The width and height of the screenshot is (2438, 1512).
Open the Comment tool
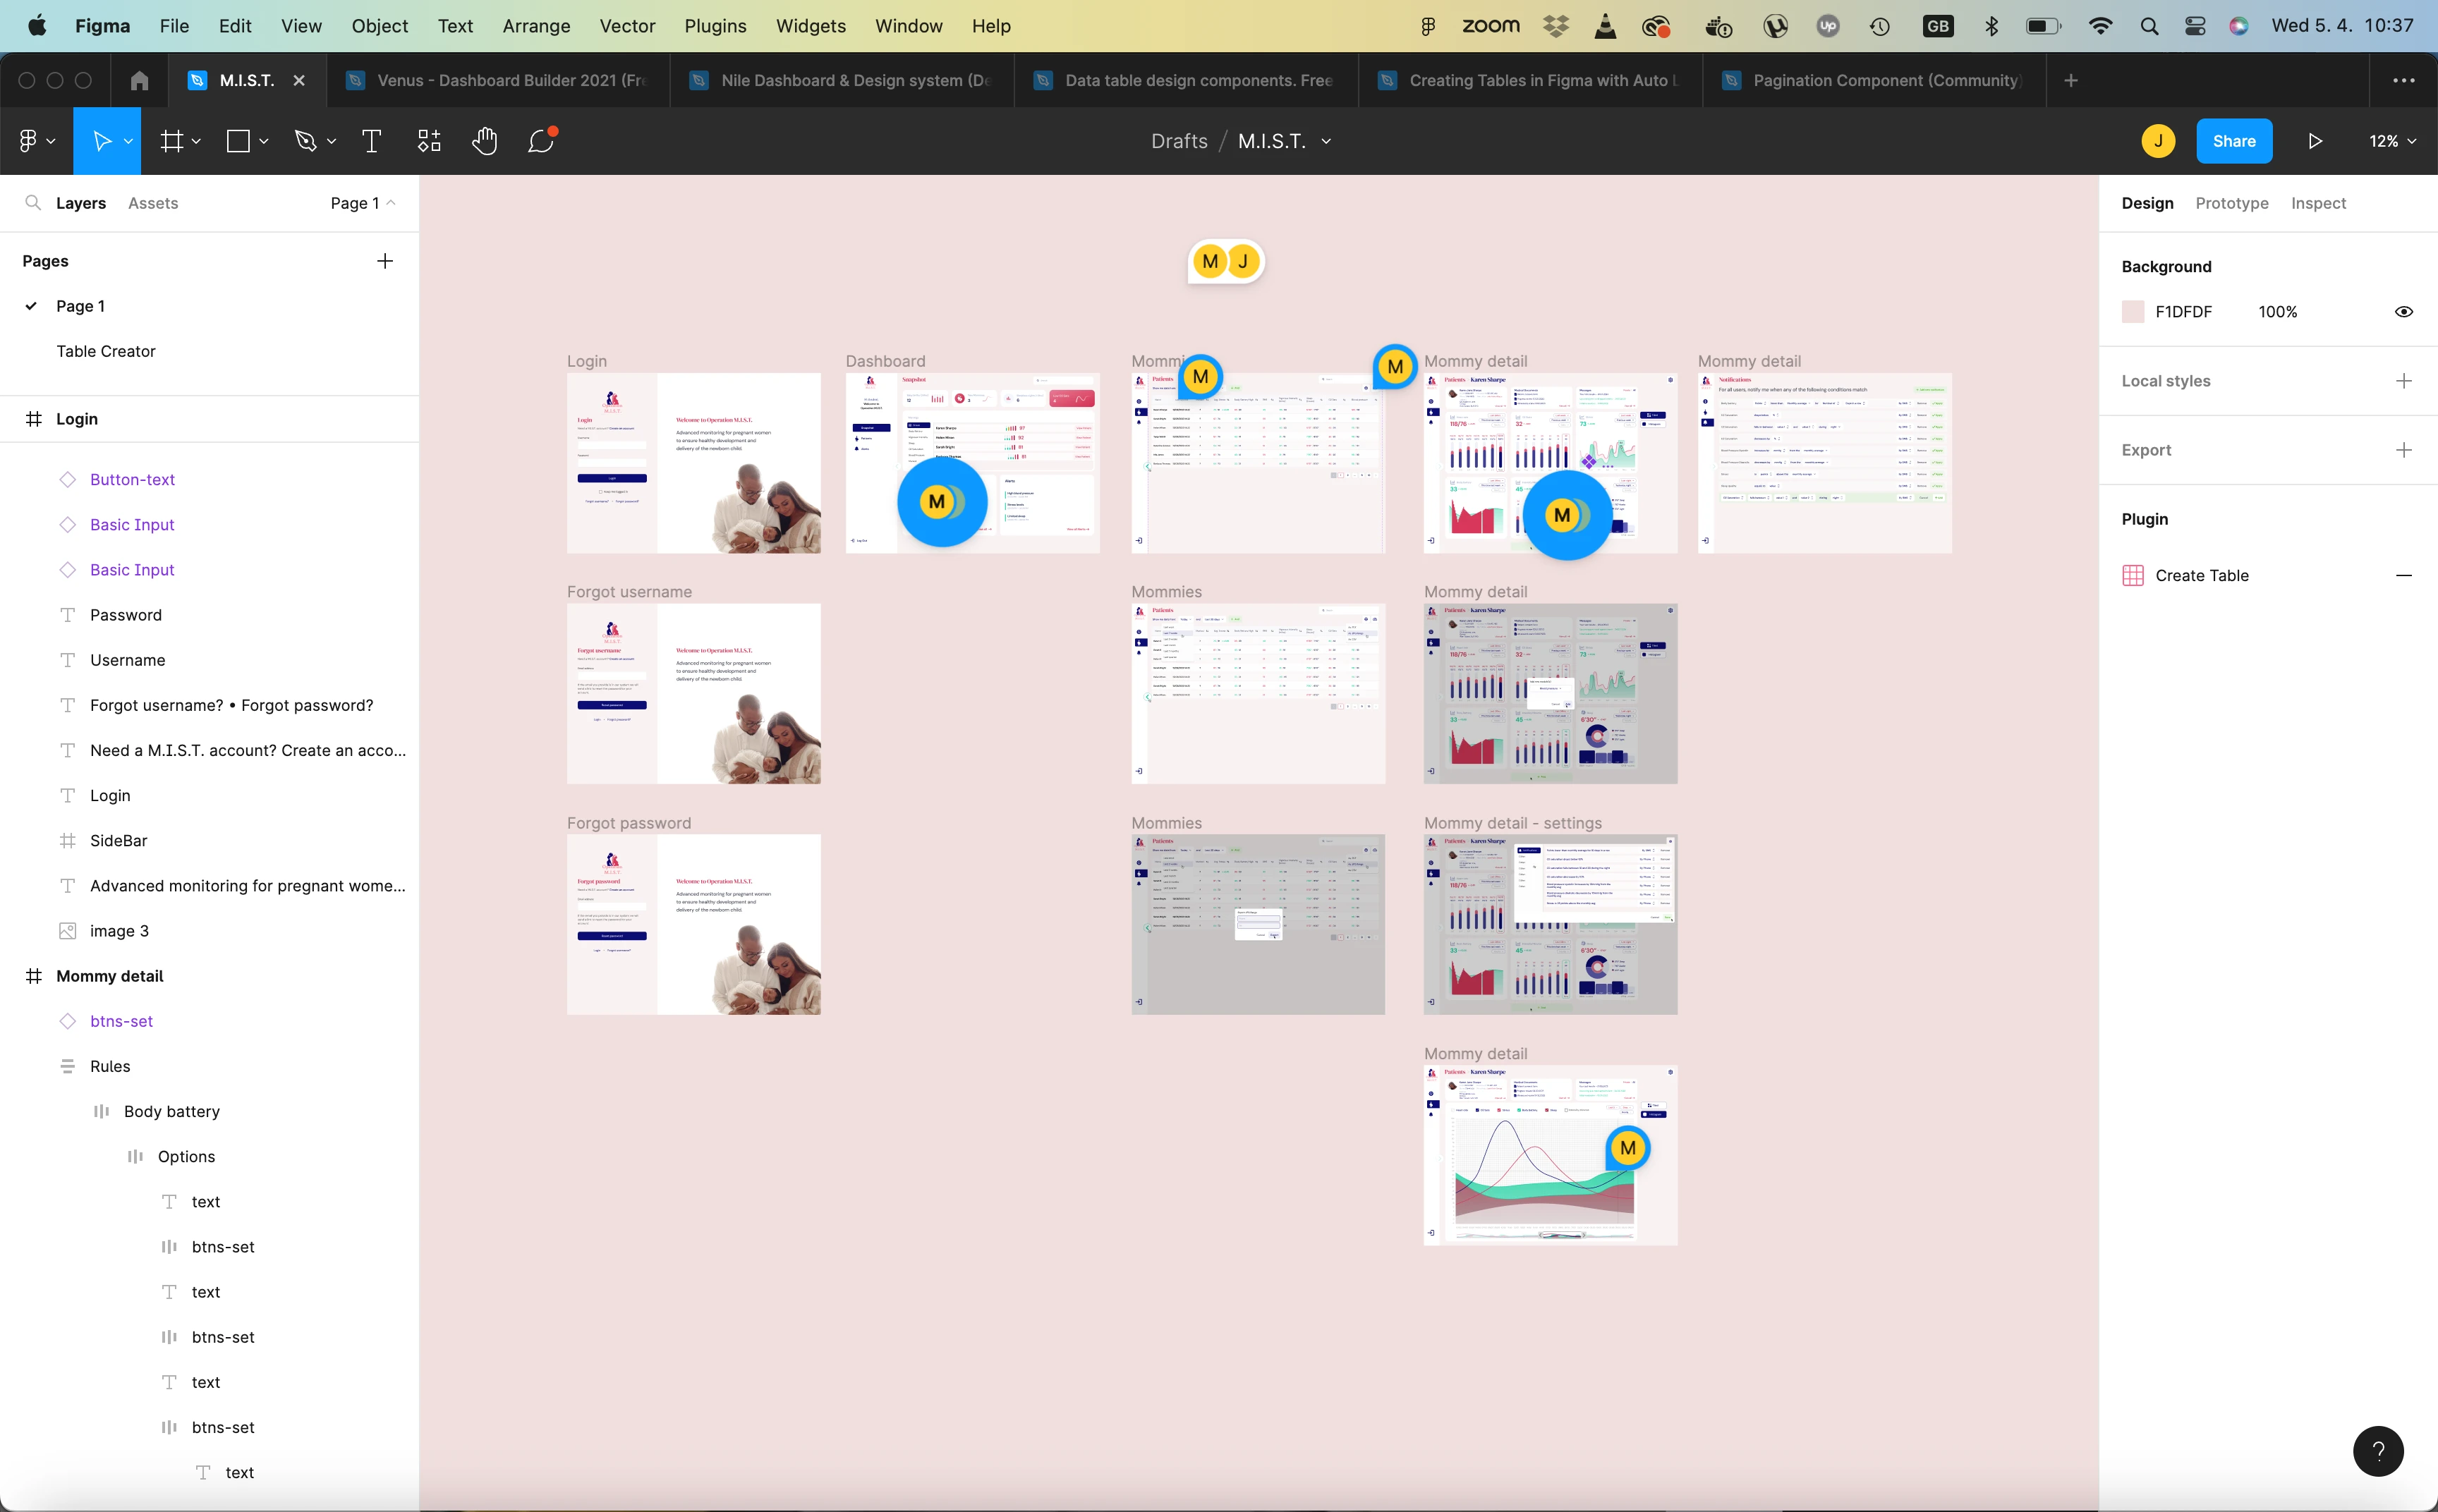click(541, 141)
